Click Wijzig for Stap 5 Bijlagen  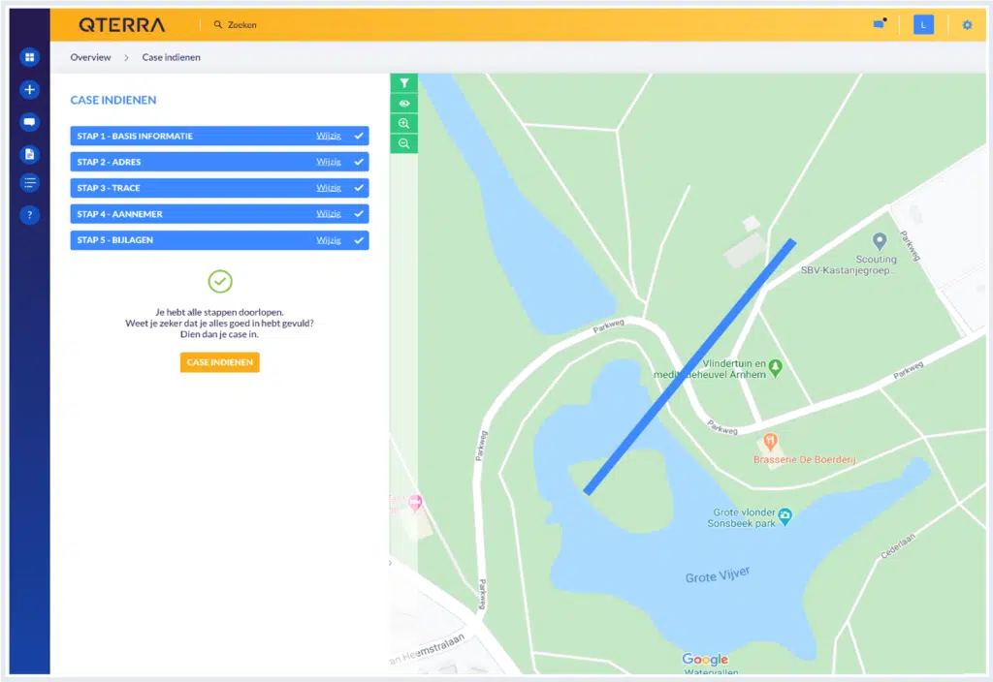point(329,240)
